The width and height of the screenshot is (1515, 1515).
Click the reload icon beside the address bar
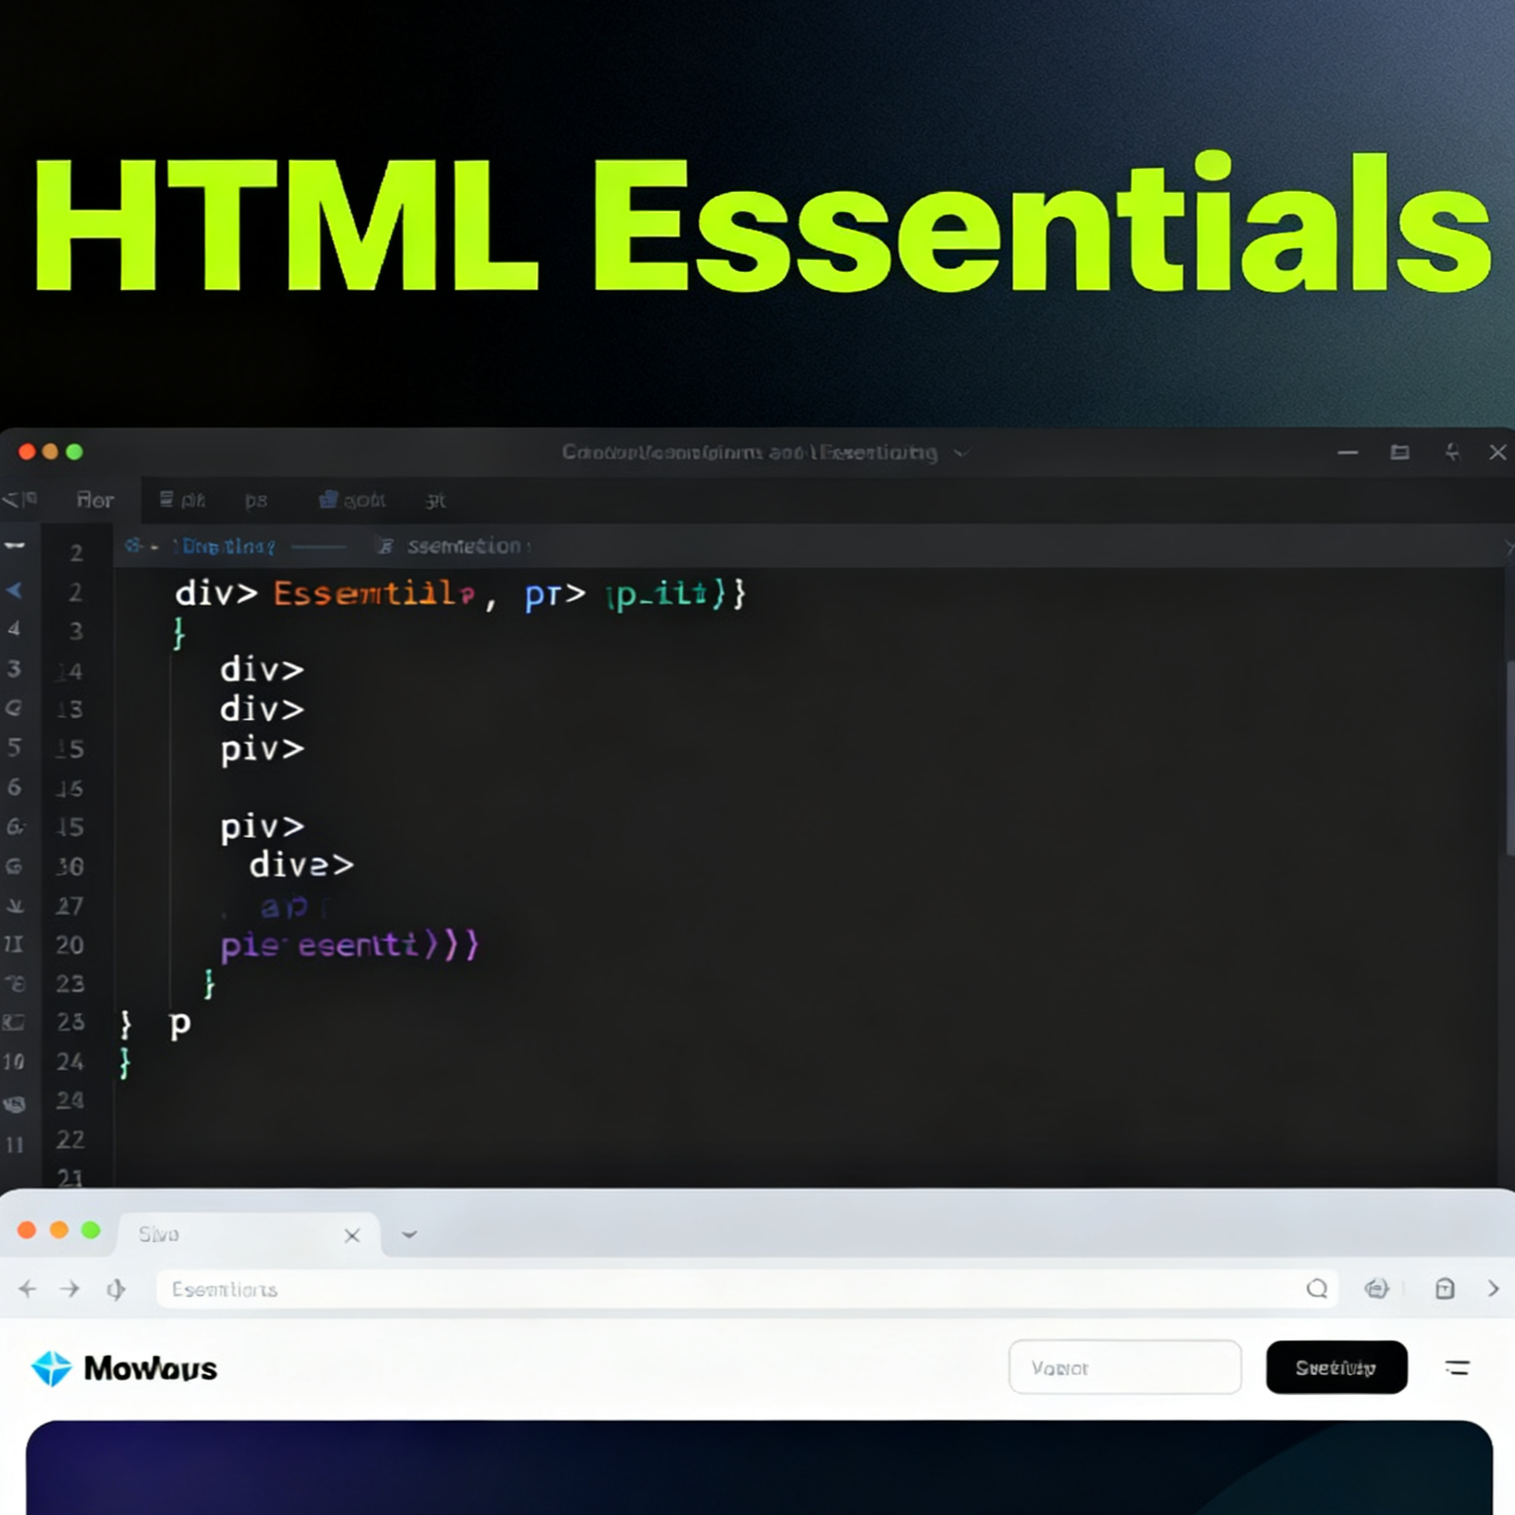(x=115, y=1289)
